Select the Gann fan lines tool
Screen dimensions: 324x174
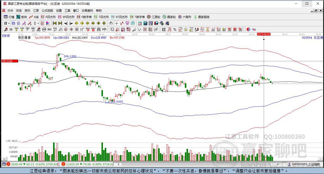click(x=117, y=29)
